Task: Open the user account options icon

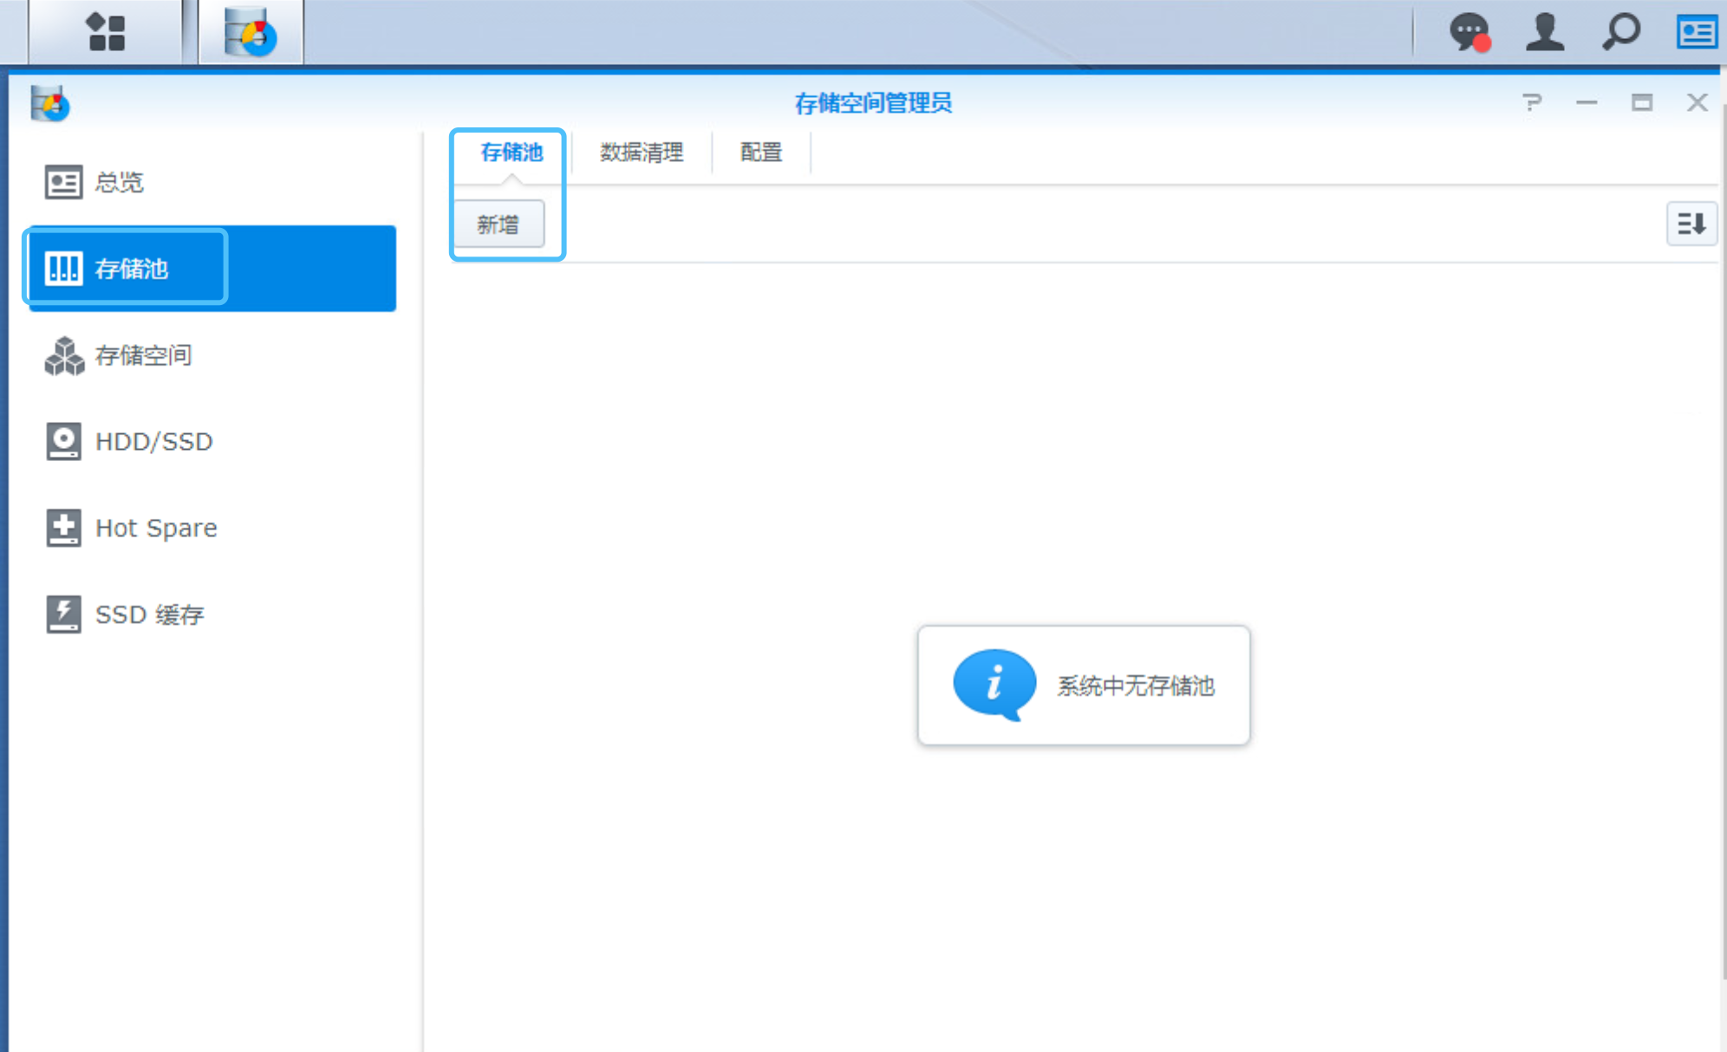Action: (x=1544, y=32)
